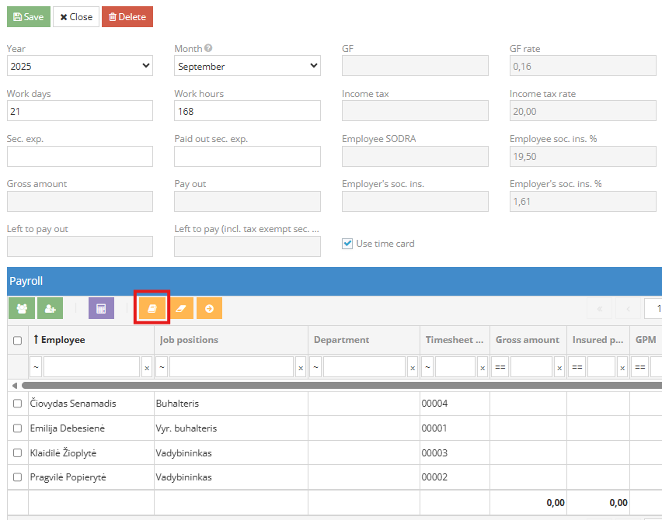Toggle the Use time card checkbox

(347, 244)
